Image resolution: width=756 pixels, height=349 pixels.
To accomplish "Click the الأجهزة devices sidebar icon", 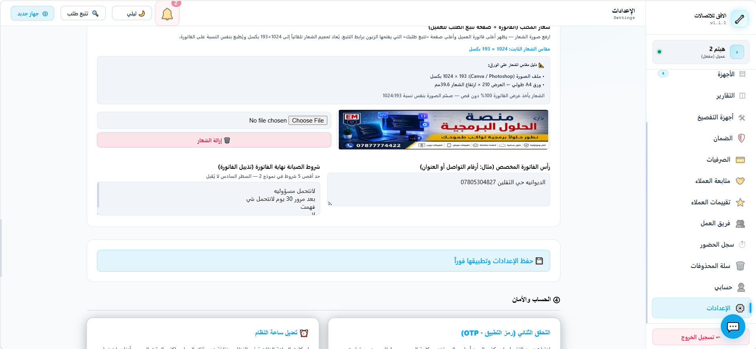I will pyautogui.click(x=742, y=74).
